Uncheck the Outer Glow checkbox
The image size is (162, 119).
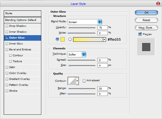(7, 38)
